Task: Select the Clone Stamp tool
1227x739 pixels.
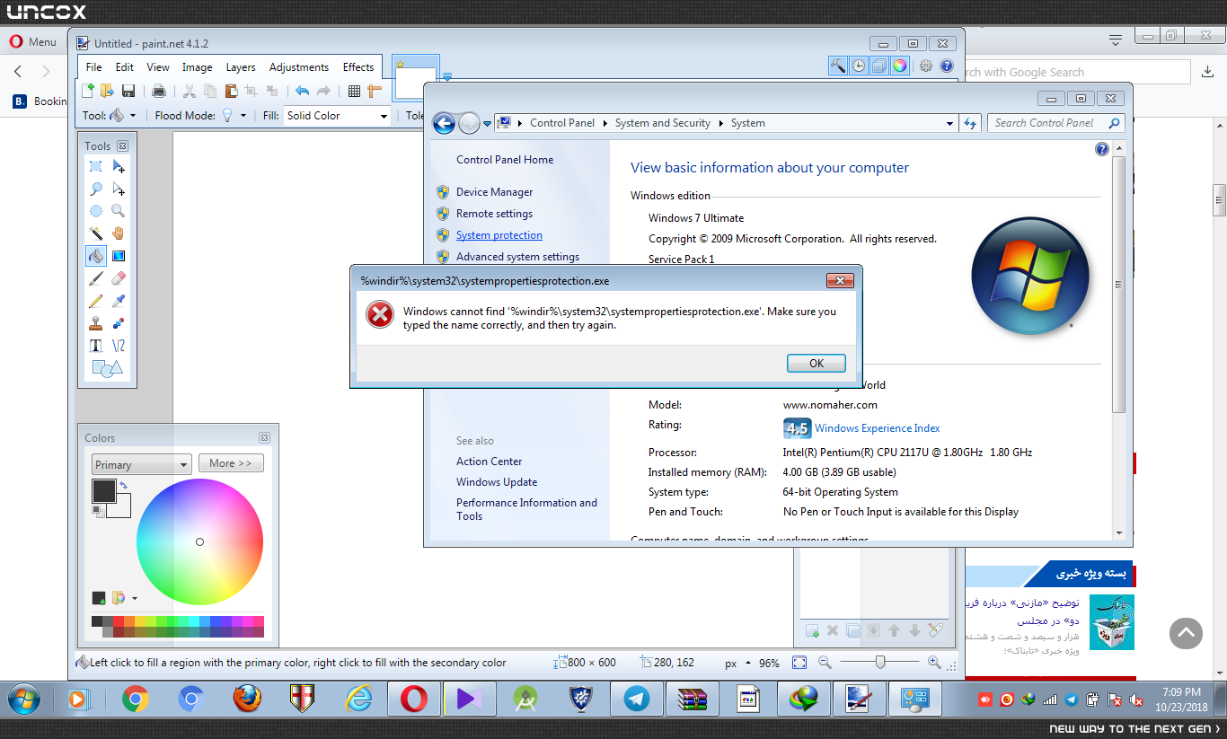Action: 96,323
